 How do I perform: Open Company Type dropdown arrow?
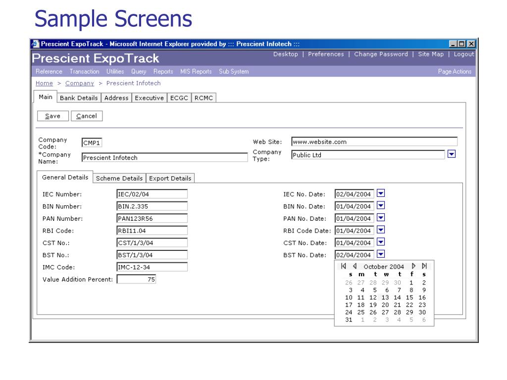pyautogui.click(x=452, y=154)
